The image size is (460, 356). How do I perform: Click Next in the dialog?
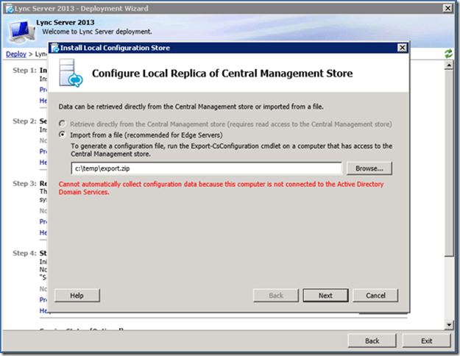click(x=325, y=296)
